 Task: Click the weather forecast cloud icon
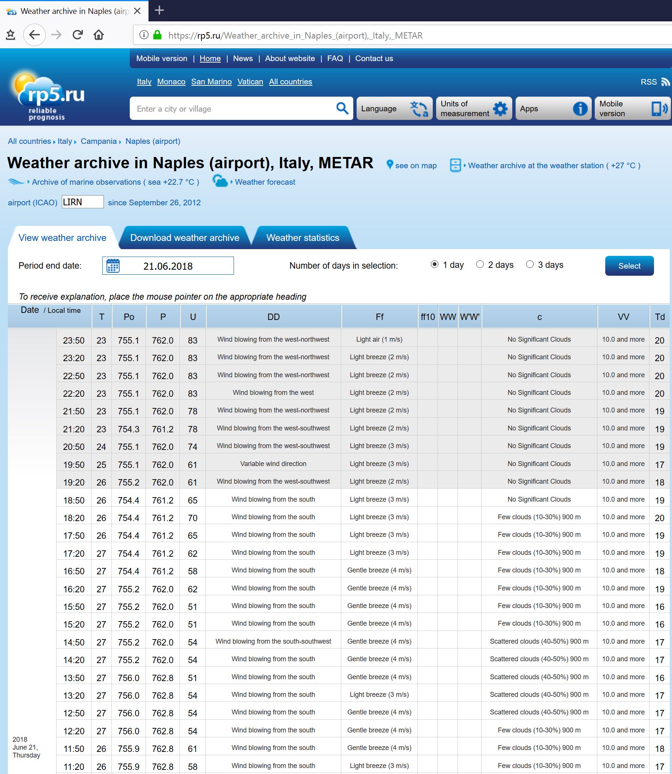(x=220, y=181)
